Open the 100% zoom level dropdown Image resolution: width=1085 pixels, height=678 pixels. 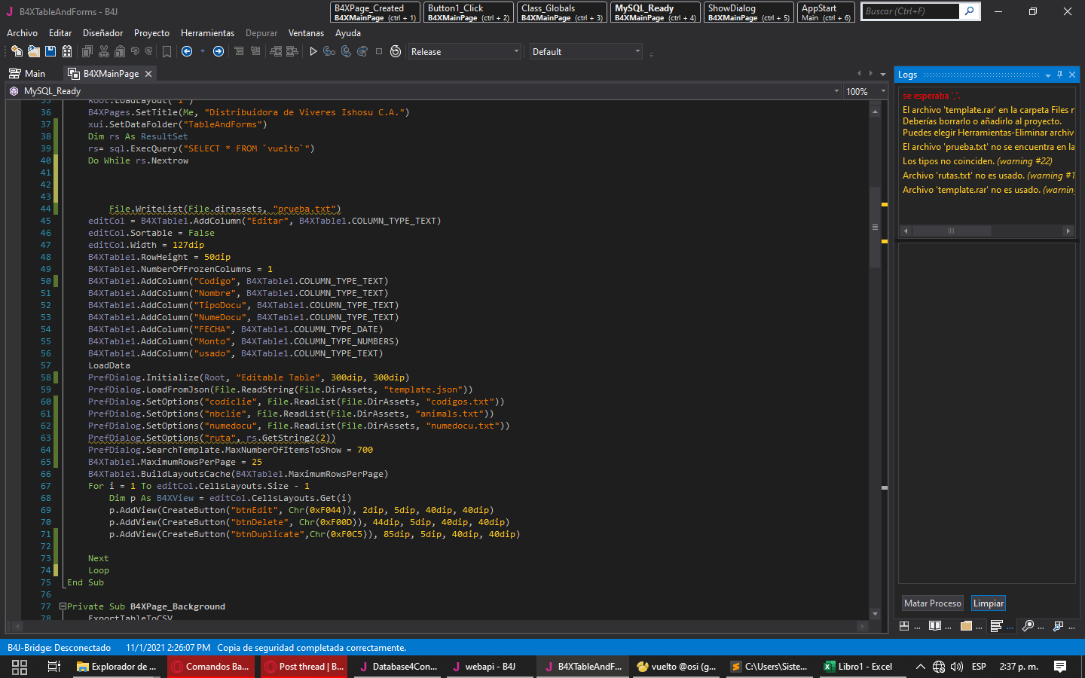pyautogui.click(x=866, y=91)
